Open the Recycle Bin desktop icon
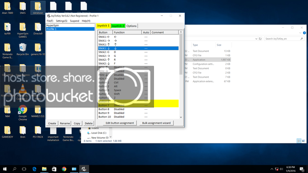Image resolution: width=308 pixels, height=173 pixels. (x=22, y=48)
